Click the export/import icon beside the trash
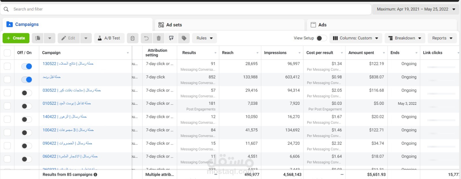The image size is (461, 179). [x=171, y=38]
